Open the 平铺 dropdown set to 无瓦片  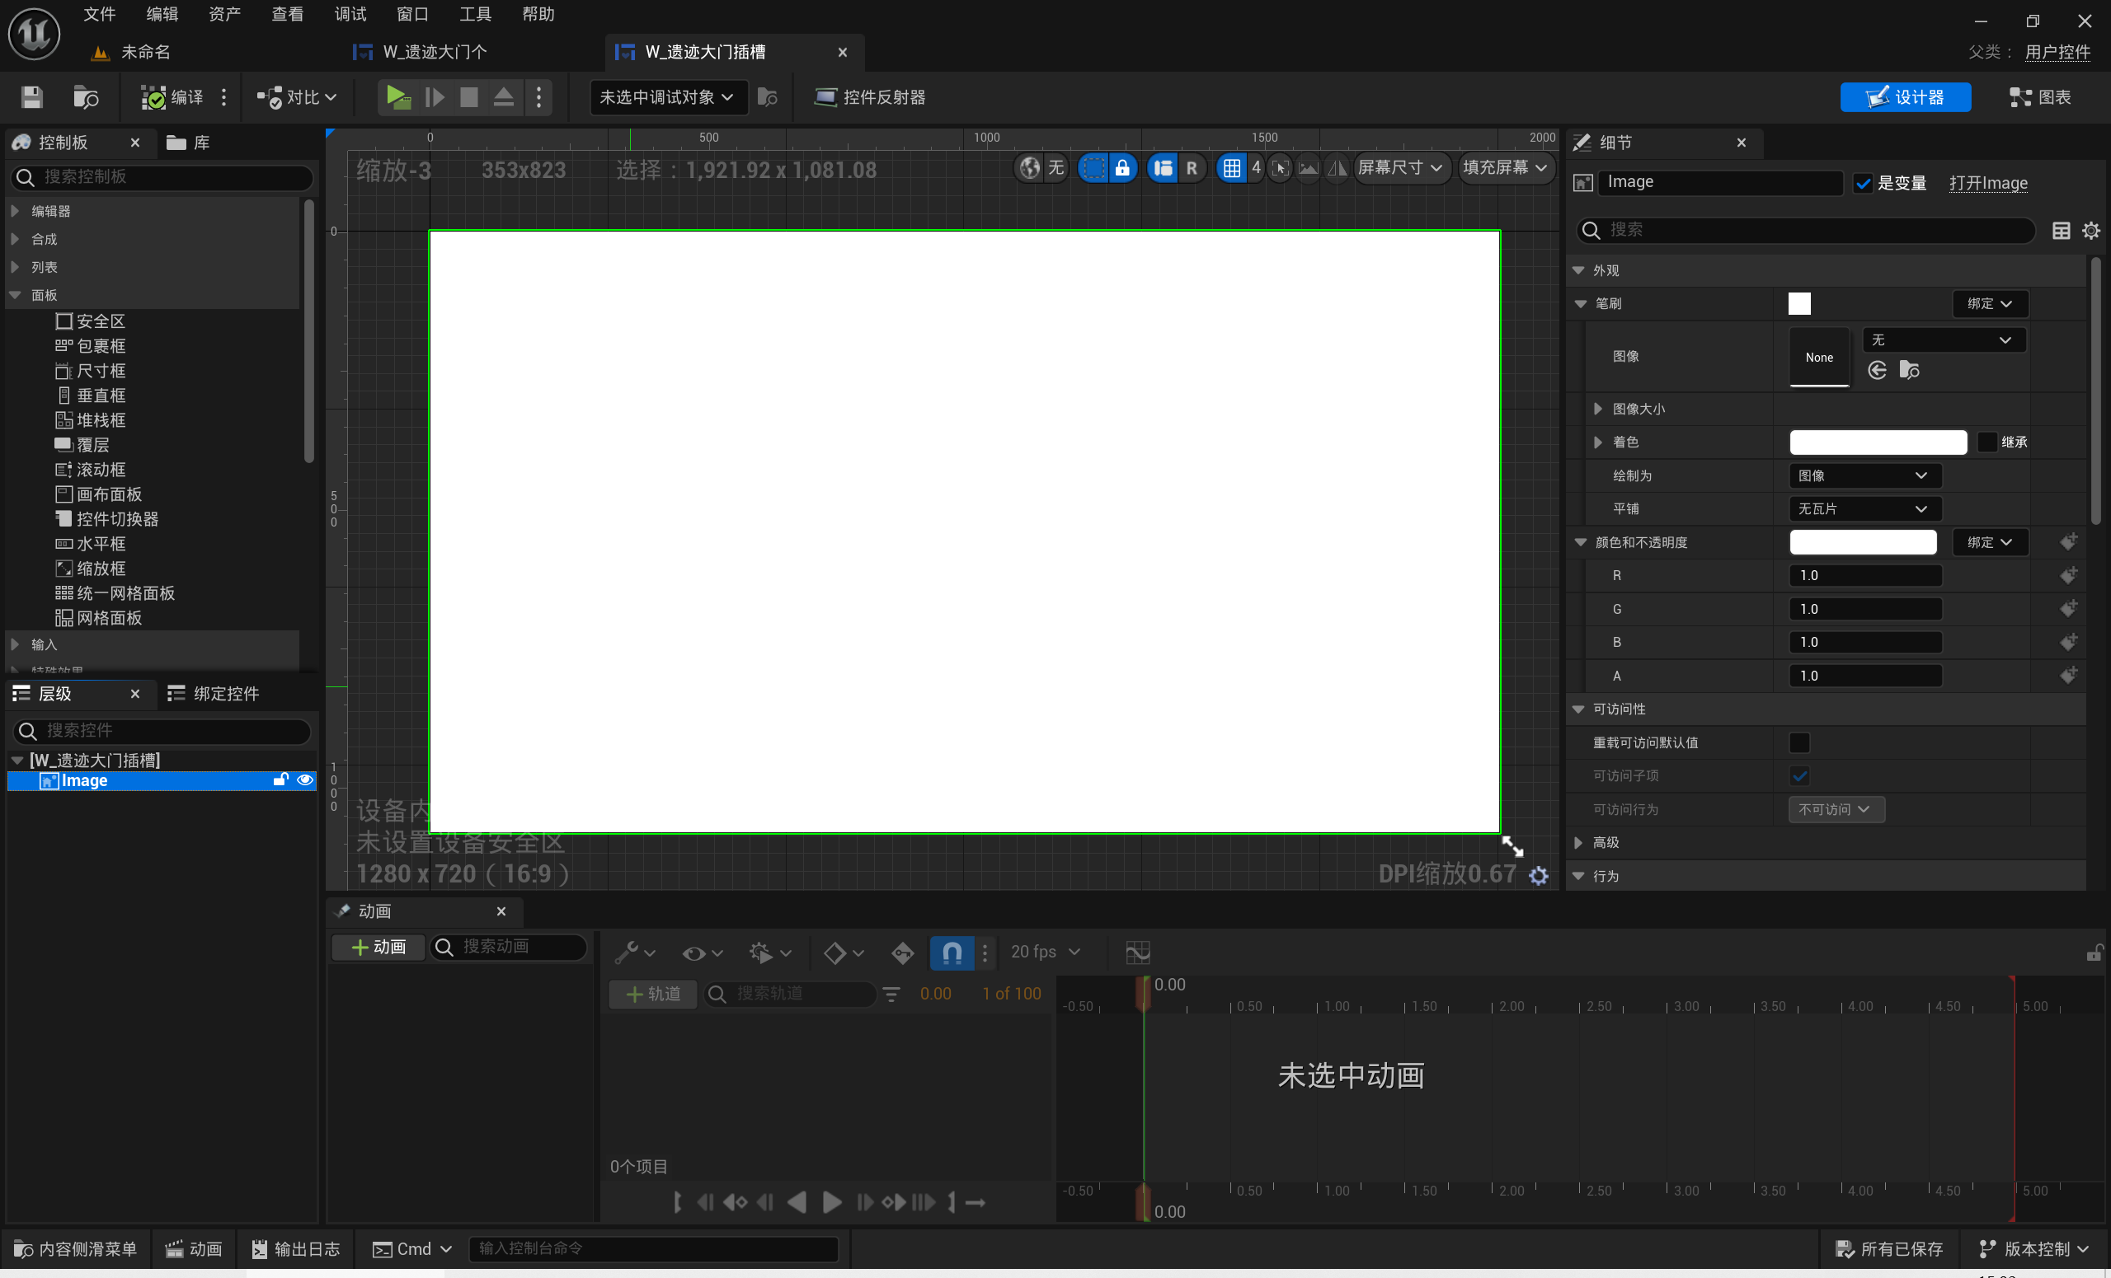1864,509
